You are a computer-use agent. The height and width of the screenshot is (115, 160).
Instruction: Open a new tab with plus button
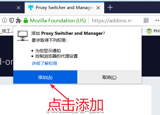coord(110,8)
